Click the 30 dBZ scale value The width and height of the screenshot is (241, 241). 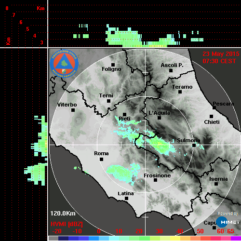[159, 231]
